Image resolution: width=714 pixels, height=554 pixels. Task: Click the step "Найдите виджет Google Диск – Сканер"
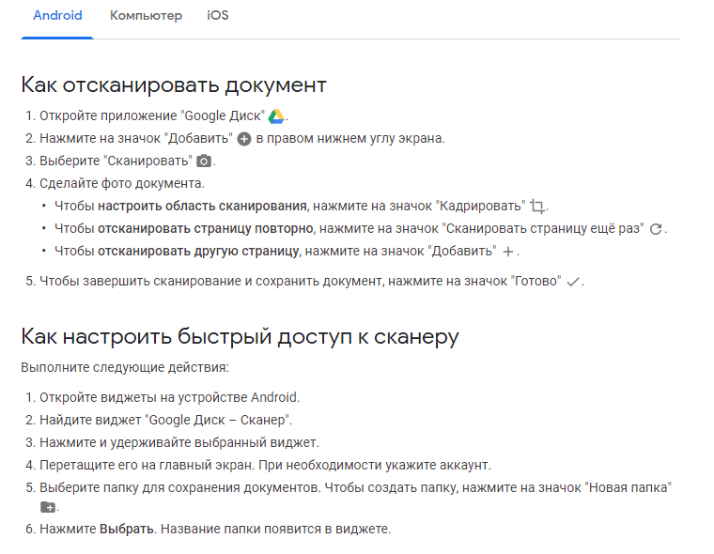click(165, 420)
